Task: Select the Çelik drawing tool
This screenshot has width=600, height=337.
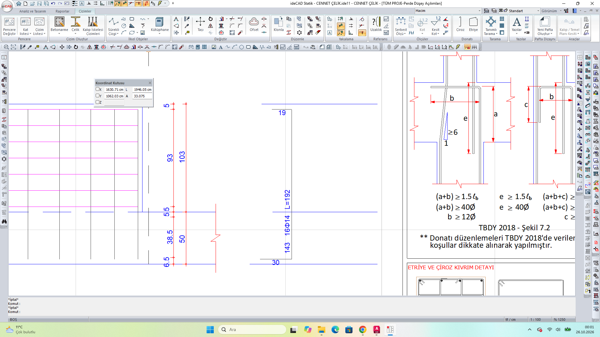Action: (75, 25)
